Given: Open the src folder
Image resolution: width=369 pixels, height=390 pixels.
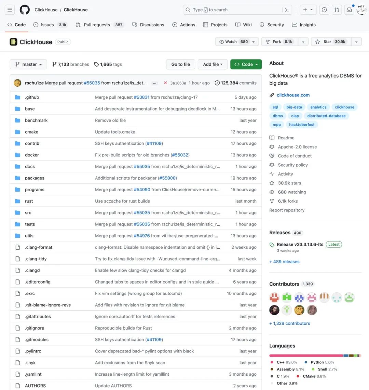Looking at the screenshot, I should pyautogui.click(x=28, y=213).
